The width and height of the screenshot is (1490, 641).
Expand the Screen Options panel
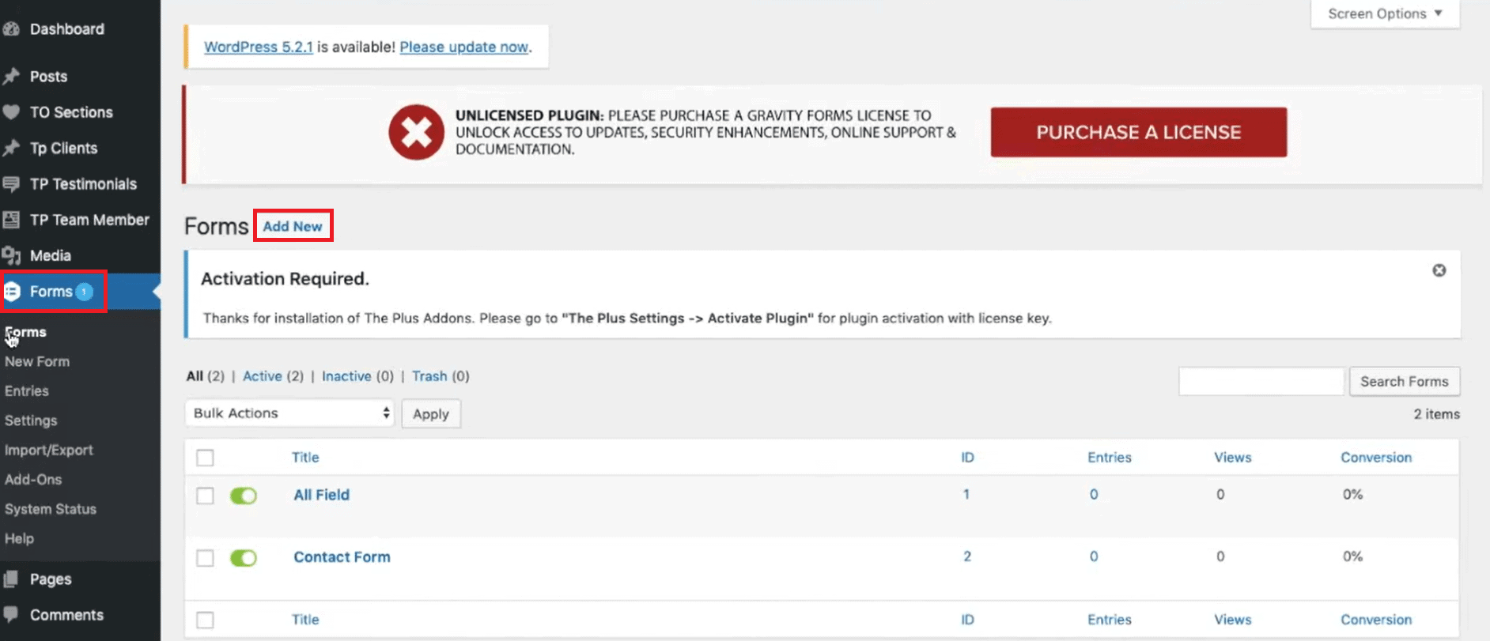(x=1385, y=13)
